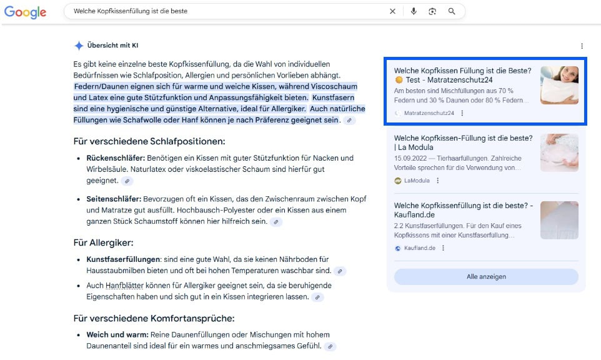
Task: Click source link icon in Hanfblätter bullet
Action: pos(317,297)
